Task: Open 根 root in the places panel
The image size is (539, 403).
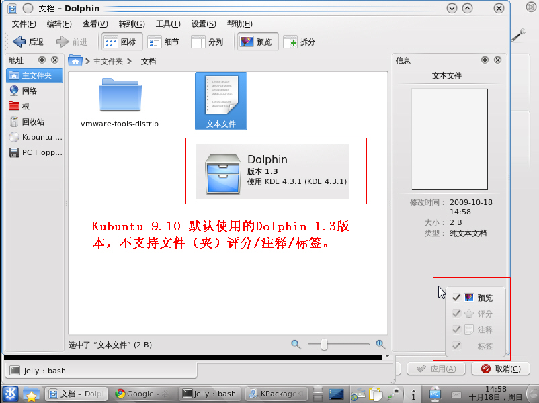Action: tap(34, 106)
